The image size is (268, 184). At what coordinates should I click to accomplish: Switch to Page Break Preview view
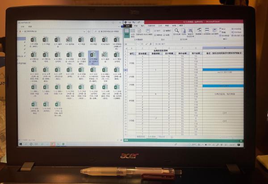[x=133, y=33]
